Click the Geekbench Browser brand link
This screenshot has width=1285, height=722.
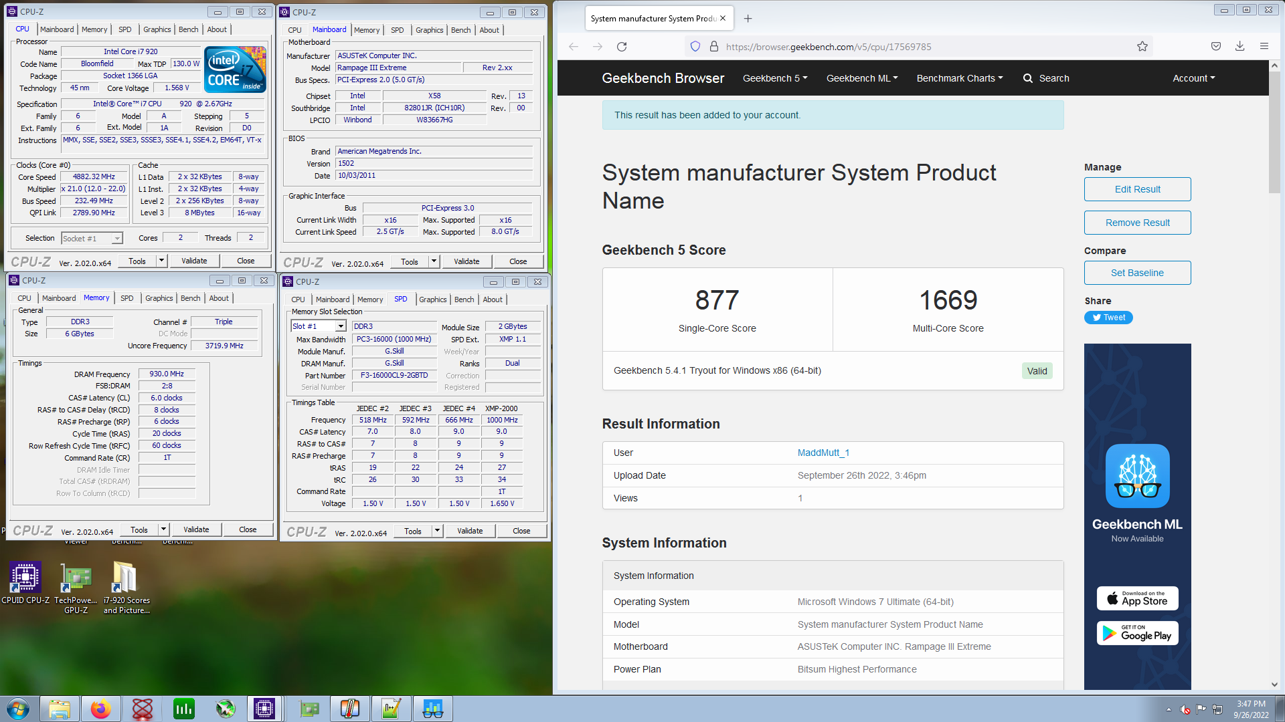click(663, 78)
